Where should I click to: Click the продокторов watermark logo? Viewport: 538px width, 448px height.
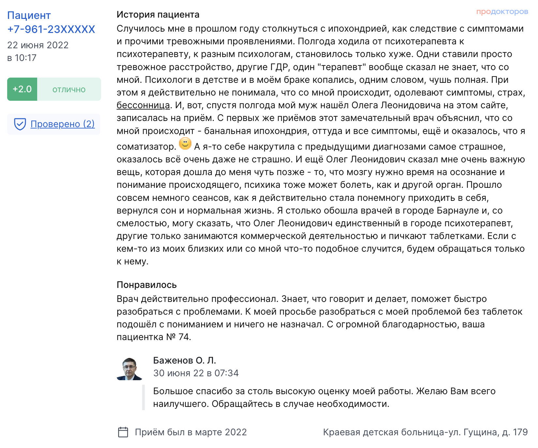point(502,12)
